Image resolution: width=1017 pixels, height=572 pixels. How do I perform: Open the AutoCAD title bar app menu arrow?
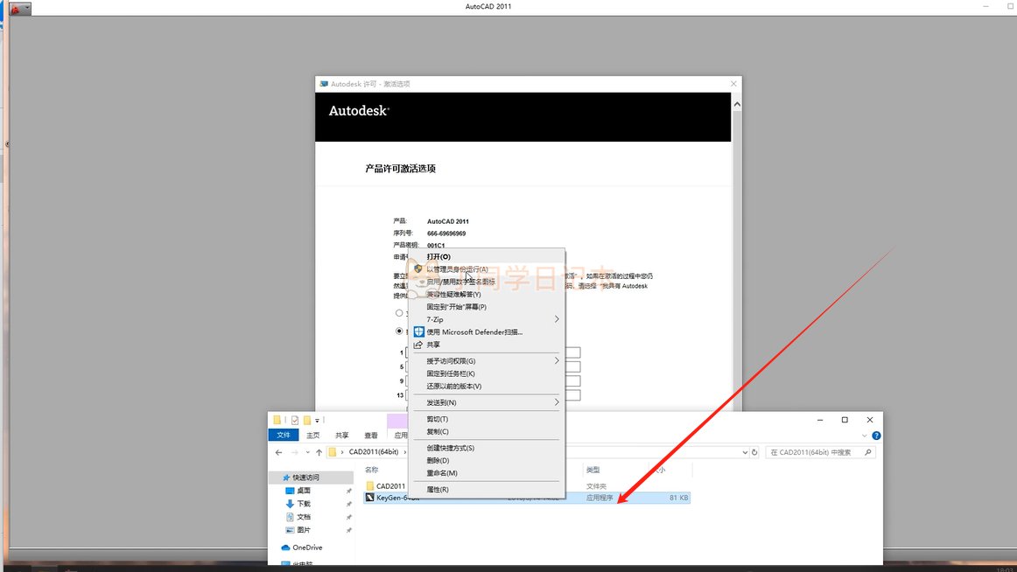point(26,9)
